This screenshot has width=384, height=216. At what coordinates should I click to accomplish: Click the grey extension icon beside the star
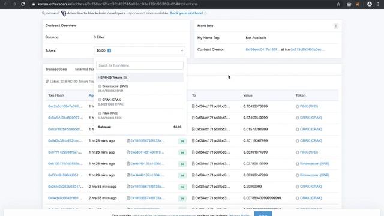[349, 4]
